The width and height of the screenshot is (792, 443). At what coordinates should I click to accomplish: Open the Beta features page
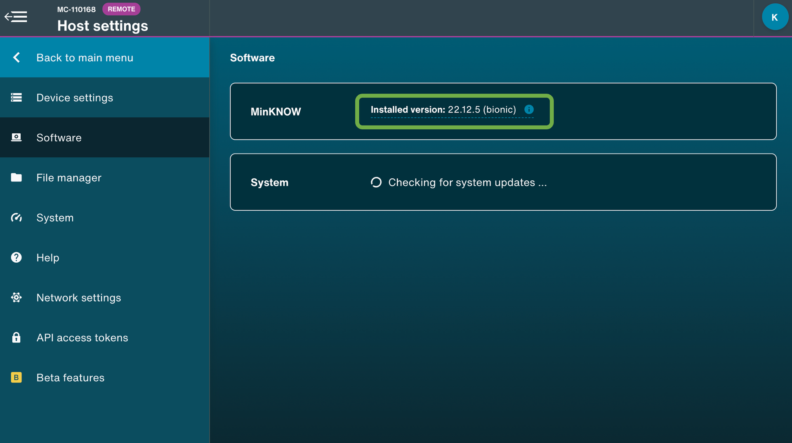tap(71, 378)
